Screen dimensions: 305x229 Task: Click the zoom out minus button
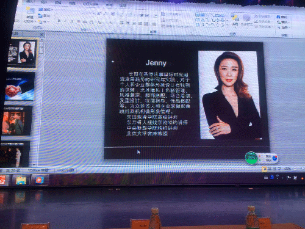295,169
